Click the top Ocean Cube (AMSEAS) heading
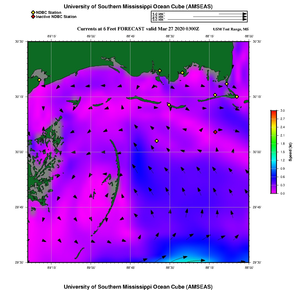 click(x=138, y=6)
